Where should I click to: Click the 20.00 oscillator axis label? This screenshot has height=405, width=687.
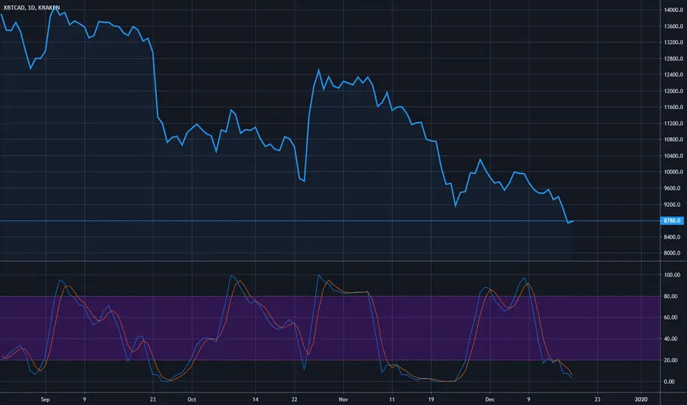tap(672, 360)
